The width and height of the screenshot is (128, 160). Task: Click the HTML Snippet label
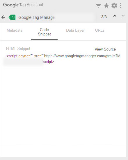(x=18, y=48)
